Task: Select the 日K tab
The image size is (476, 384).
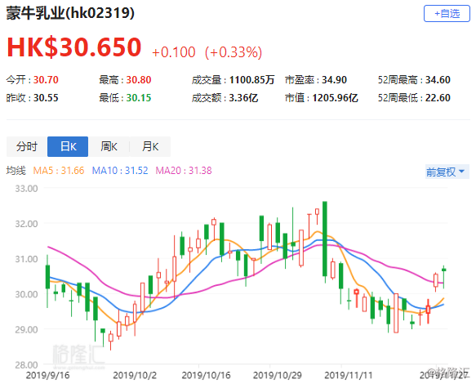Action: [x=68, y=147]
